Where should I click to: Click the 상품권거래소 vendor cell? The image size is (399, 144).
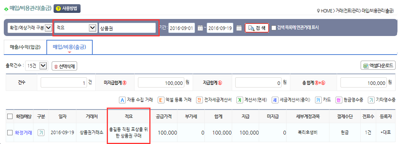click(x=91, y=133)
